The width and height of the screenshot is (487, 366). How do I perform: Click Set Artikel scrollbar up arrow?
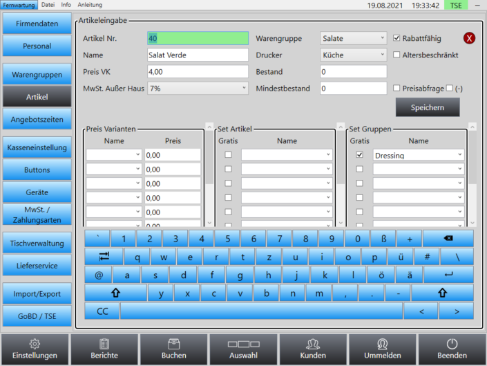click(341, 127)
